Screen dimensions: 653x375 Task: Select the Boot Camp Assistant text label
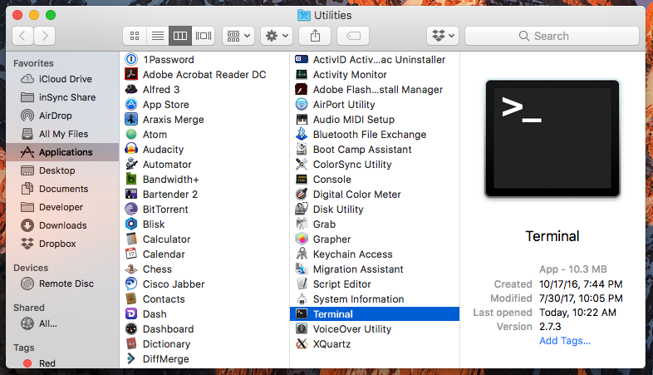[x=362, y=149]
